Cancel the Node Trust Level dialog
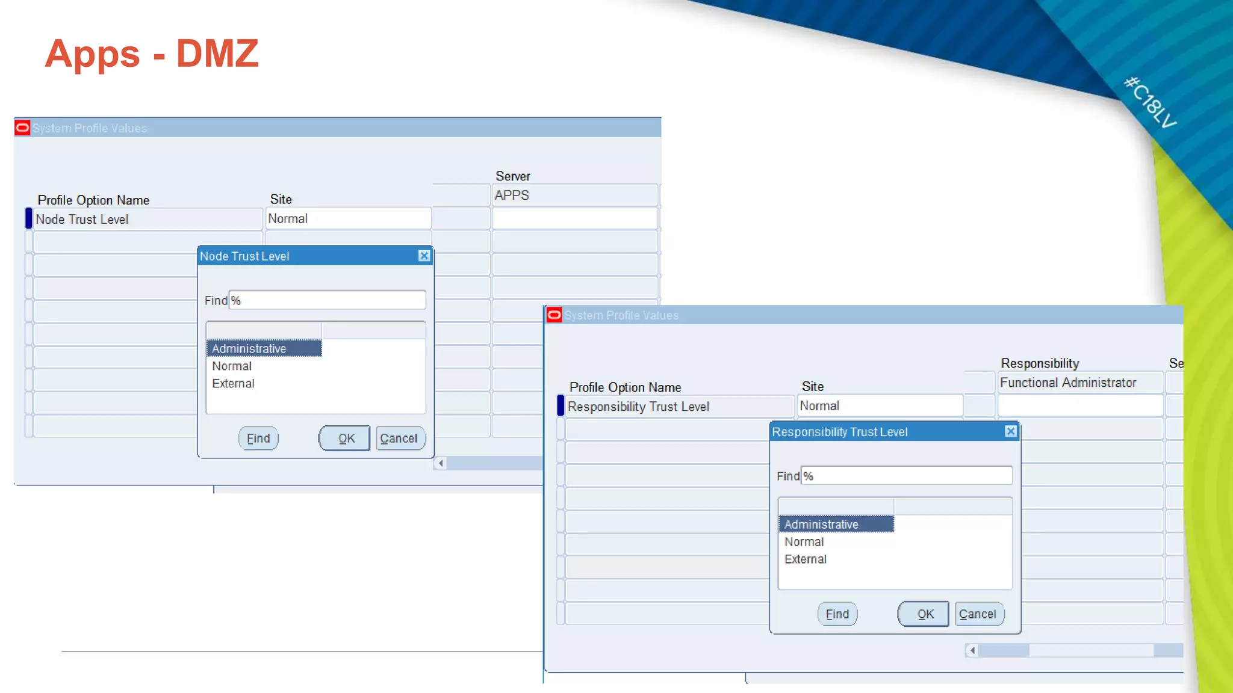The height and width of the screenshot is (693, 1233). pos(399,439)
